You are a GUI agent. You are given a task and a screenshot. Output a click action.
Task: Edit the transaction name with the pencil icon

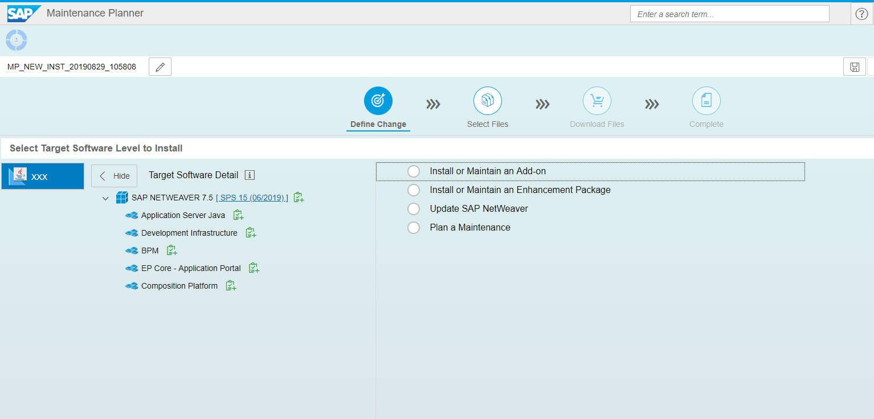pos(160,67)
